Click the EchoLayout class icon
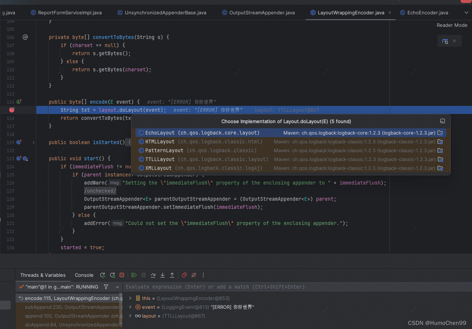 coord(141,133)
